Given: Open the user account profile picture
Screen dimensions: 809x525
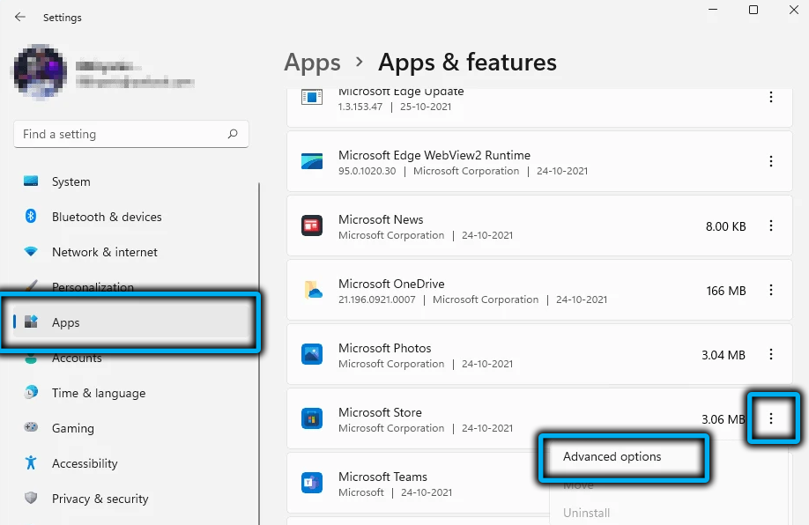Looking at the screenshot, I should point(38,71).
